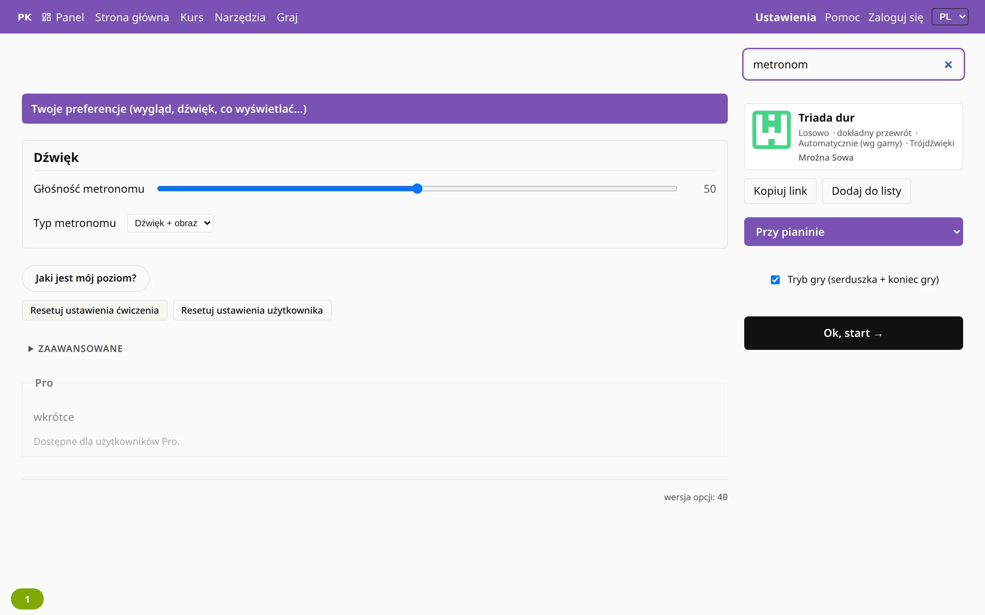Open the Pomoc link
This screenshot has height=615, width=985.
tap(842, 17)
